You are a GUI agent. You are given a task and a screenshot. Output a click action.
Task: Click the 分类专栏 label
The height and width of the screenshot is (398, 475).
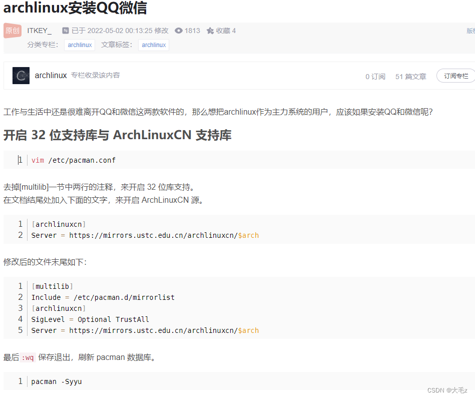pyautogui.click(x=43, y=45)
